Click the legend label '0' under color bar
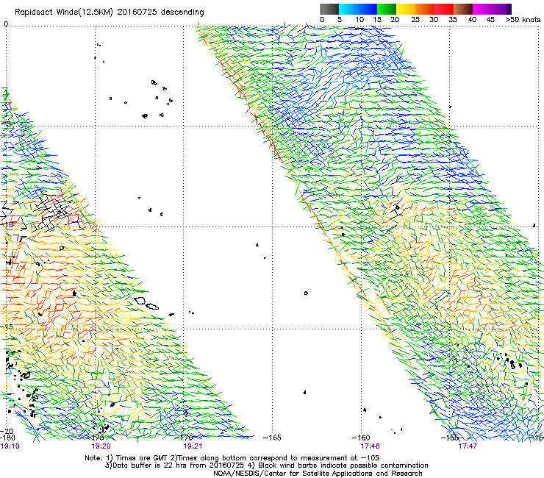The height and width of the screenshot is (478, 544). 322,20
